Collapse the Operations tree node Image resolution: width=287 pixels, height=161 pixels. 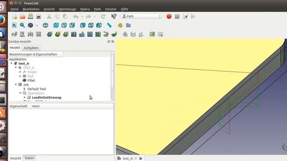pos(20,93)
